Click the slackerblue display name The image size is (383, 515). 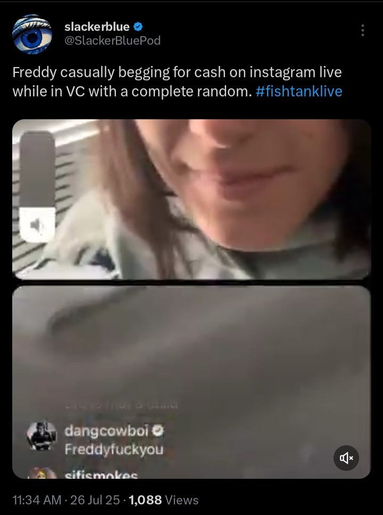pyautogui.click(x=97, y=27)
